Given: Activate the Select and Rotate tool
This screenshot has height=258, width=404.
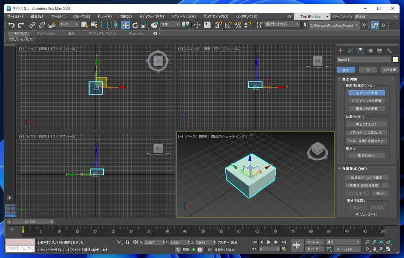Looking at the screenshot, I should pos(135,25).
